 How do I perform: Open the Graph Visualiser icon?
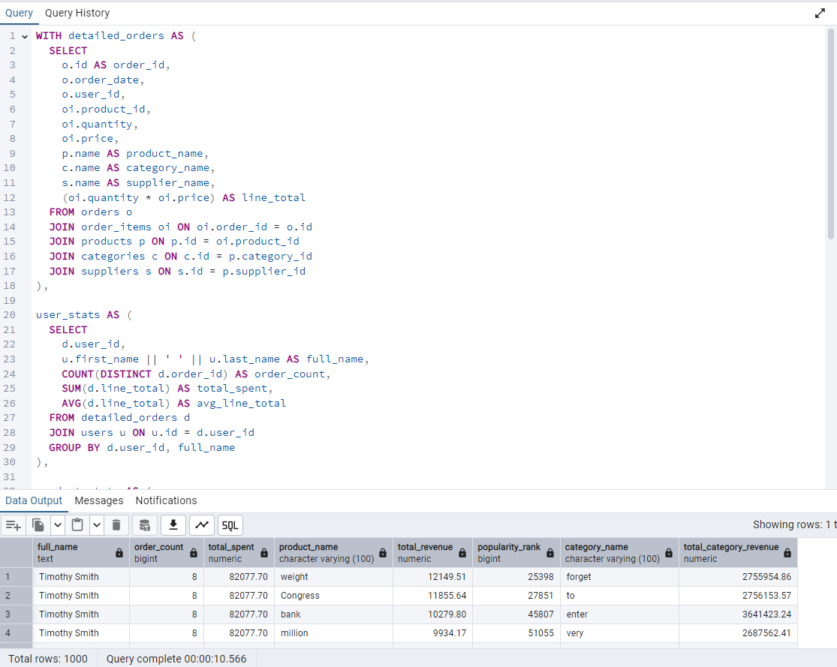[202, 525]
